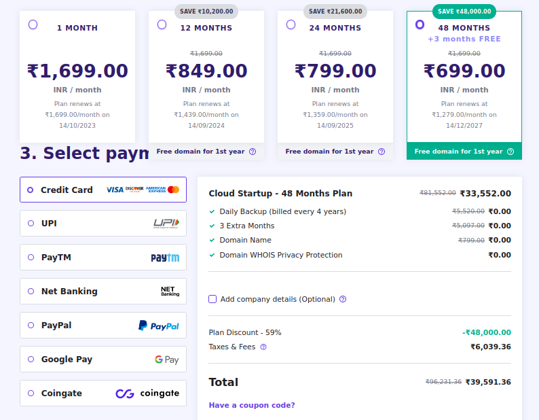Click the Net Banking logo icon
The image size is (539, 420).
pyautogui.click(x=170, y=292)
